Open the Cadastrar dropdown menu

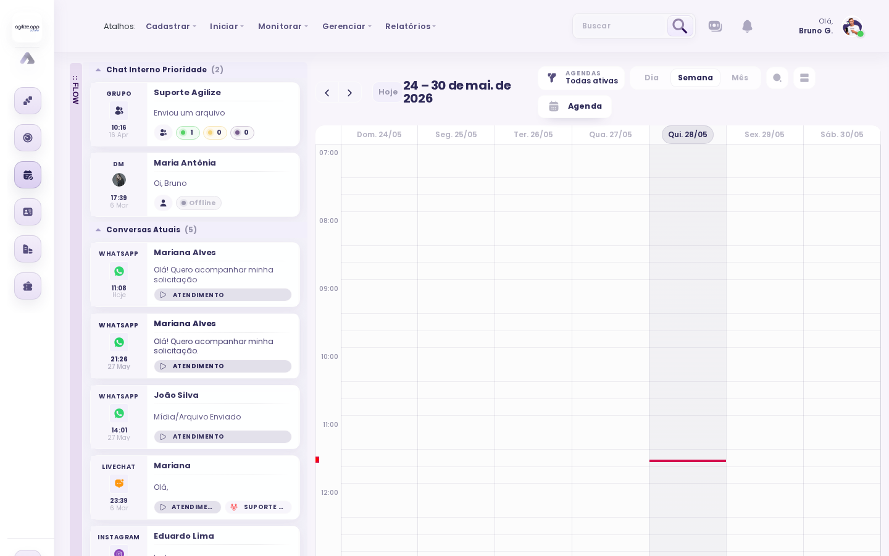(171, 27)
